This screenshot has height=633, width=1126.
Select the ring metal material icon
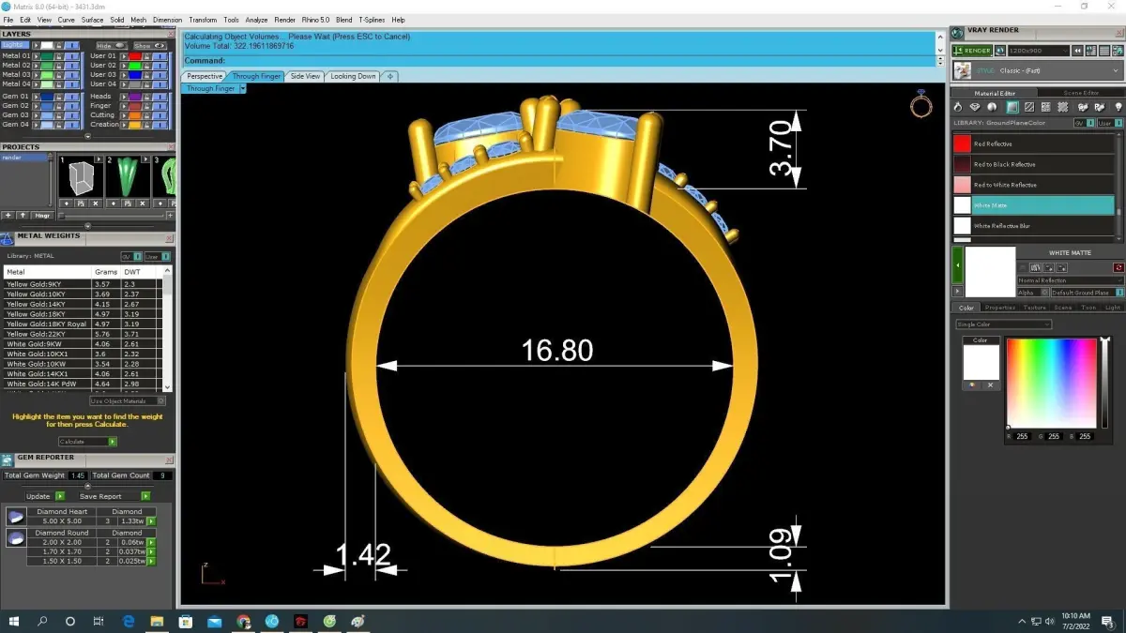point(958,107)
